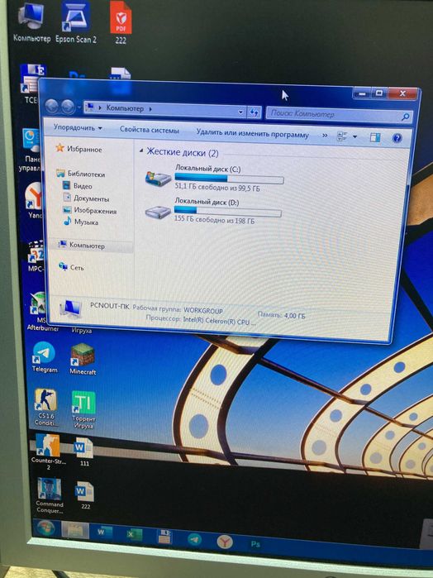Open the address bar history dropdown arrow
Viewport: 433px width, 578px height.
pos(240,112)
